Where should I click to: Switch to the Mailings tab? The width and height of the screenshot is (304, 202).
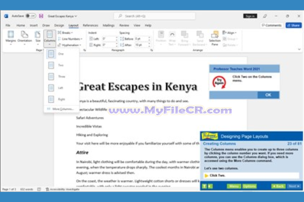point(109,25)
